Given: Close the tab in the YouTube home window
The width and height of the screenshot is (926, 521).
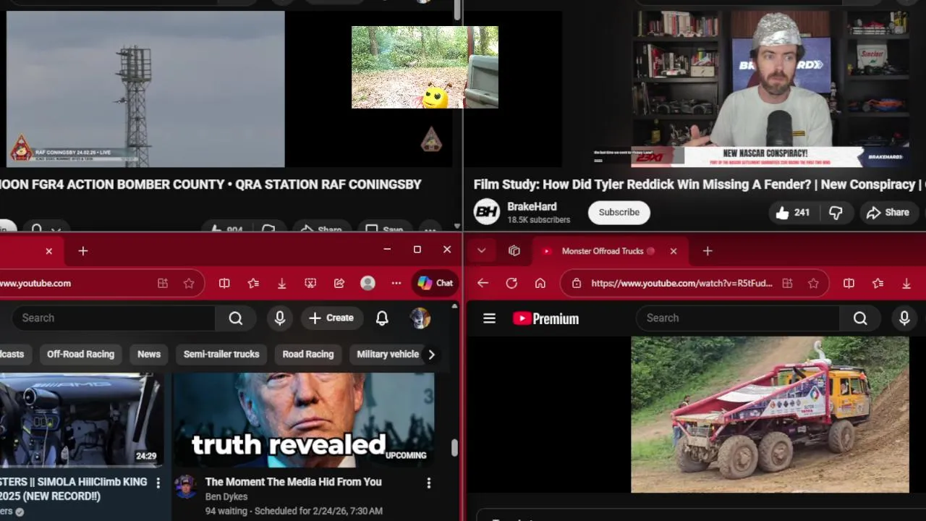Looking at the screenshot, I should [48, 251].
